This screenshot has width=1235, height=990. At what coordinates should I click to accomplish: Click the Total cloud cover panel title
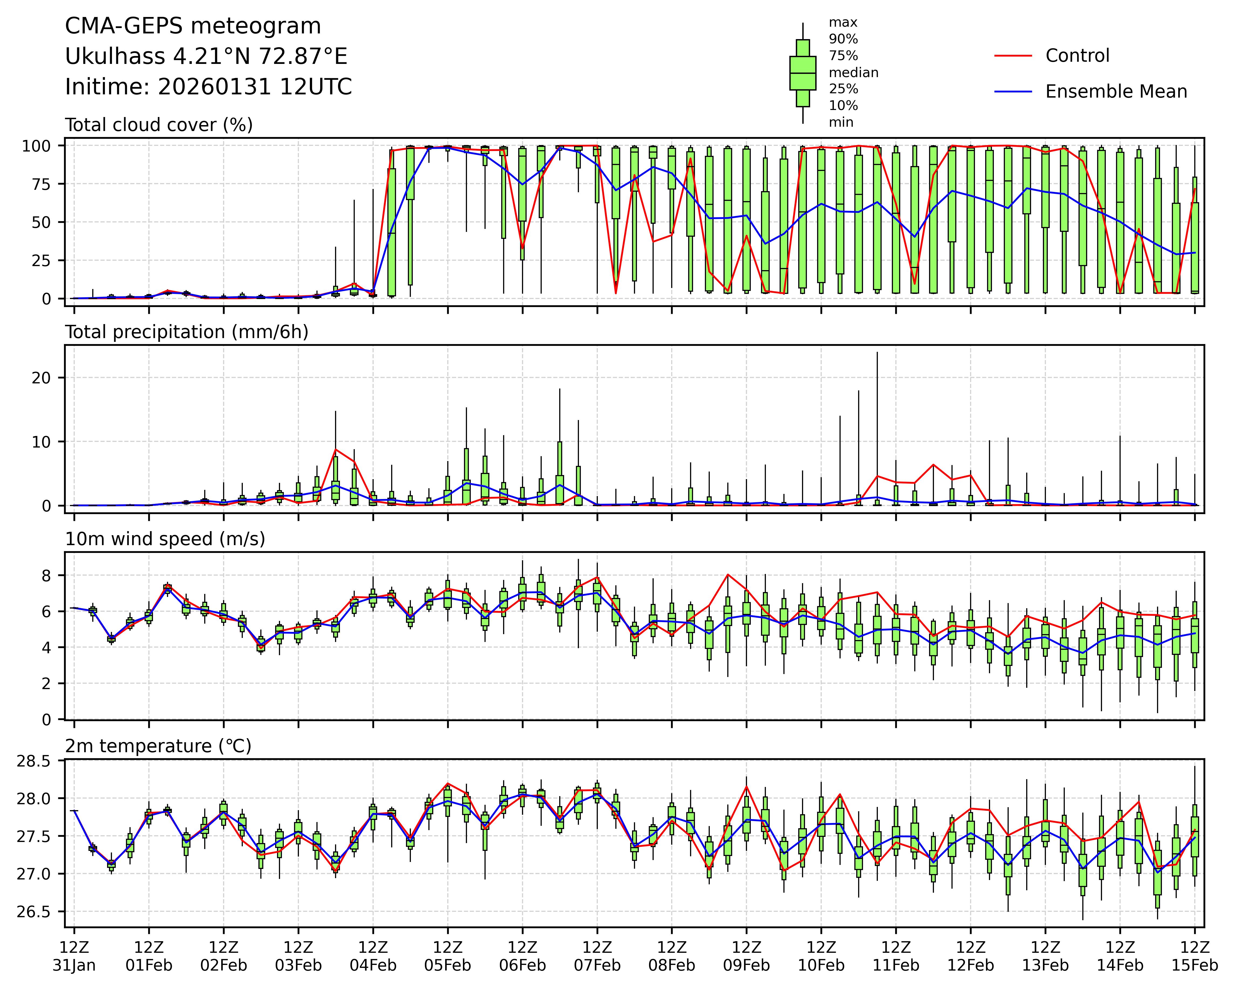(x=159, y=125)
